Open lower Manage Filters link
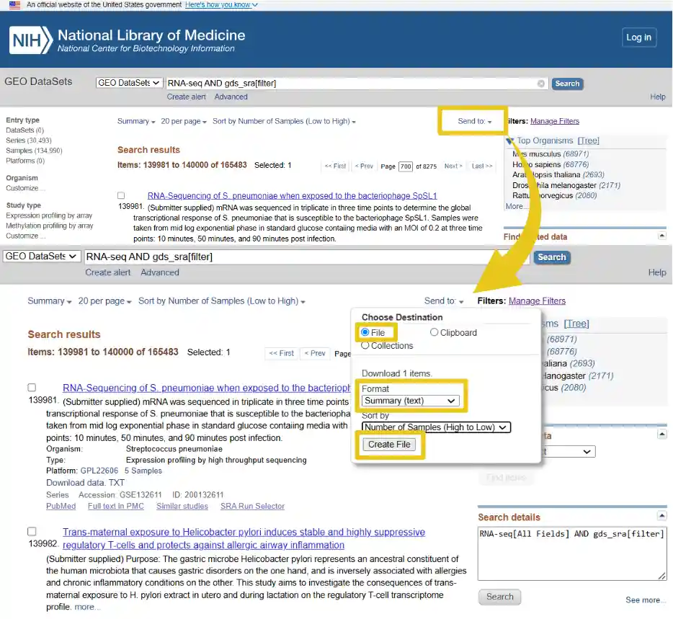 coord(537,301)
